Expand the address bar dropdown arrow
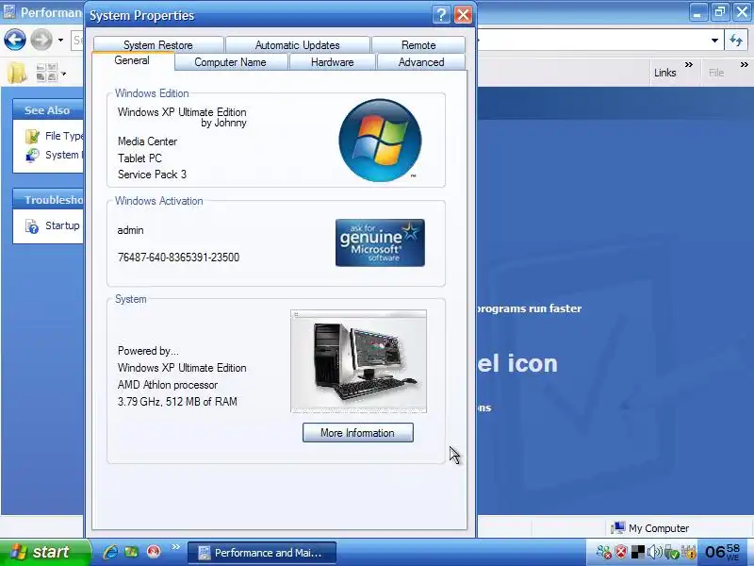754x566 pixels. pyautogui.click(x=714, y=41)
